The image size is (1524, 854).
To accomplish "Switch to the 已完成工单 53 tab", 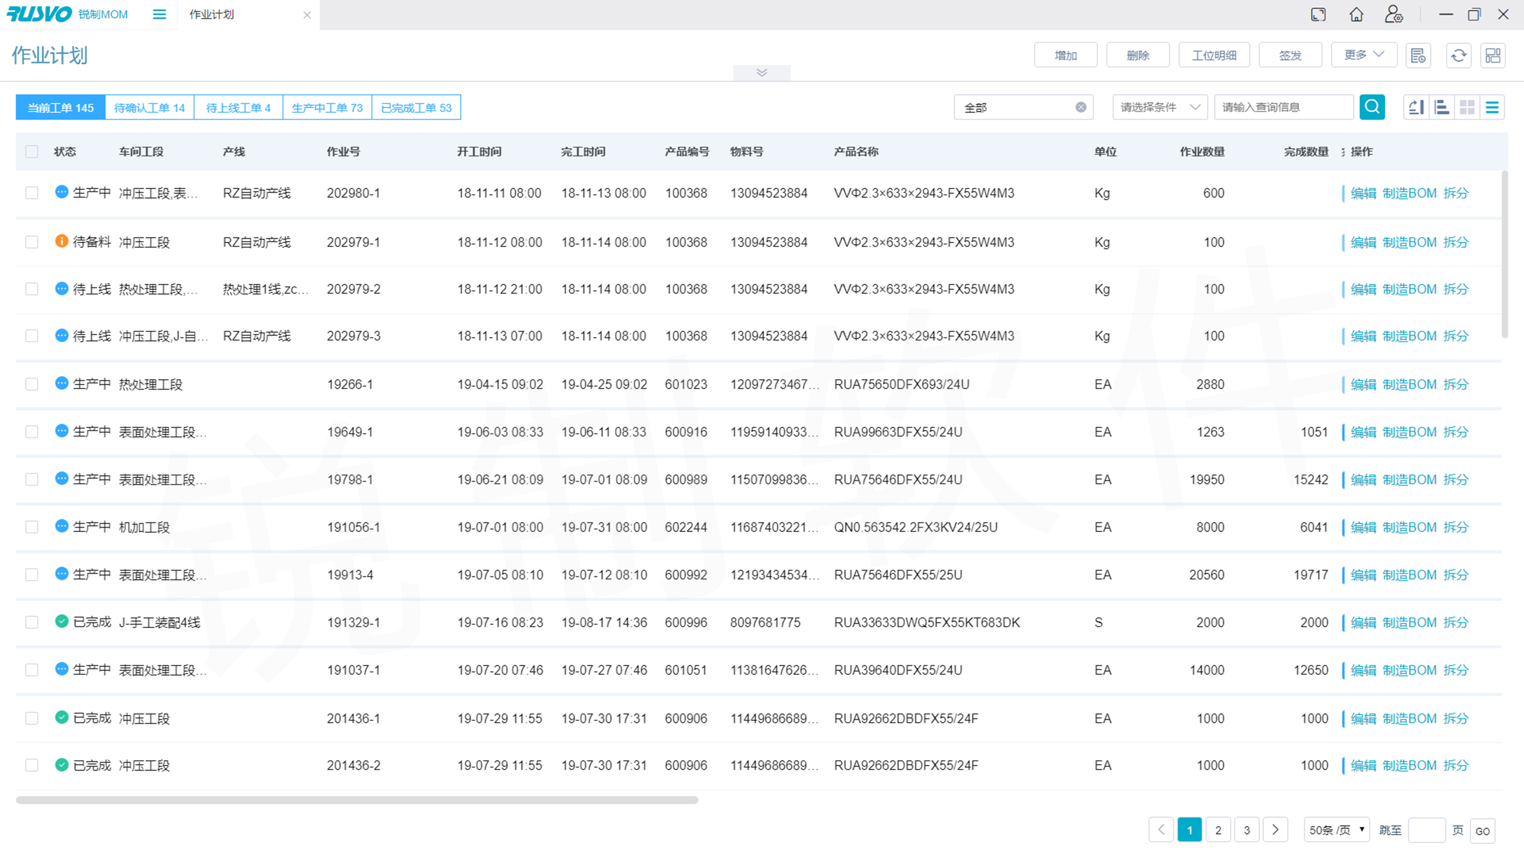I will (x=416, y=107).
